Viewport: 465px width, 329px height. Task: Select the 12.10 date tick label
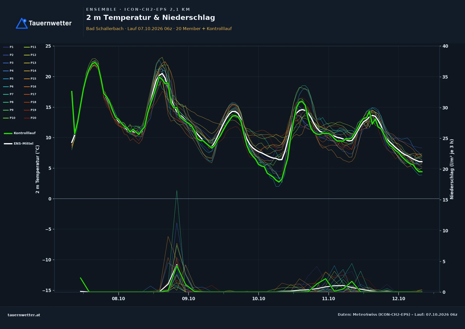click(398, 299)
